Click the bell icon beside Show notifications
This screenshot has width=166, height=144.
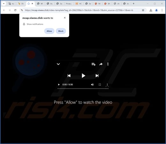click(24, 24)
